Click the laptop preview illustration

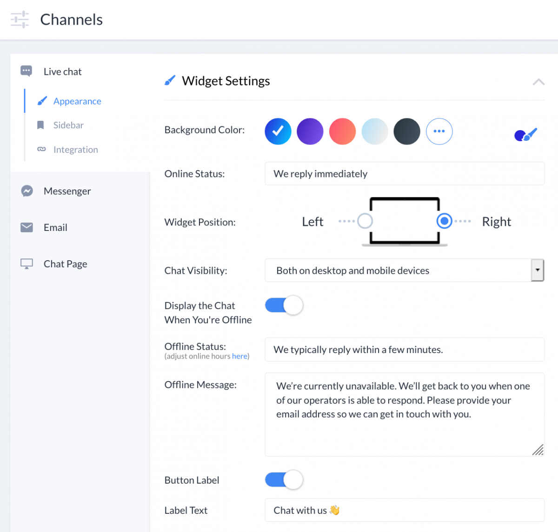[405, 222]
